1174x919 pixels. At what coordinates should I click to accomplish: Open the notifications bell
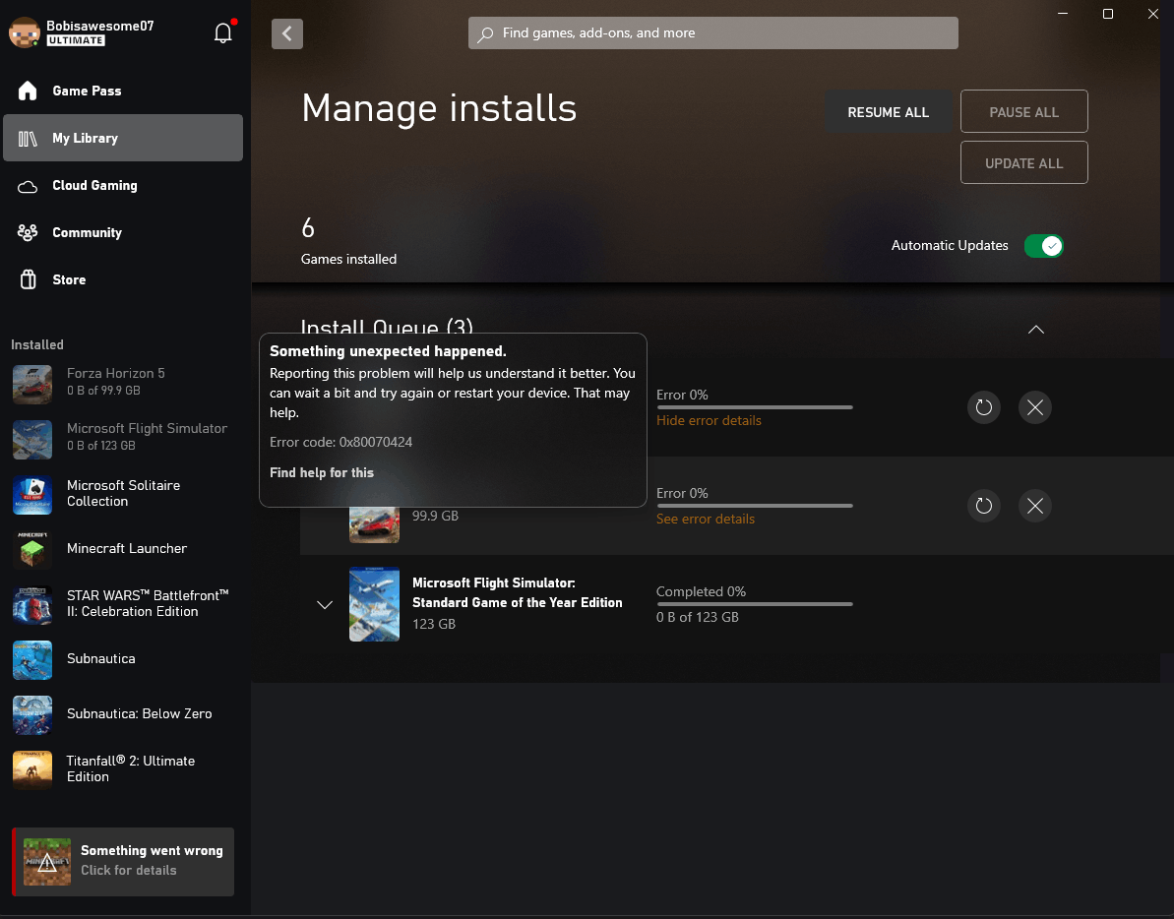pos(223,32)
